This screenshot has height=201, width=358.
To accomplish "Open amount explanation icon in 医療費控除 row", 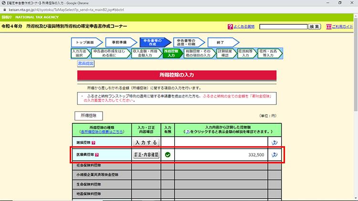I will pyautogui.click(x=274, y=155).
